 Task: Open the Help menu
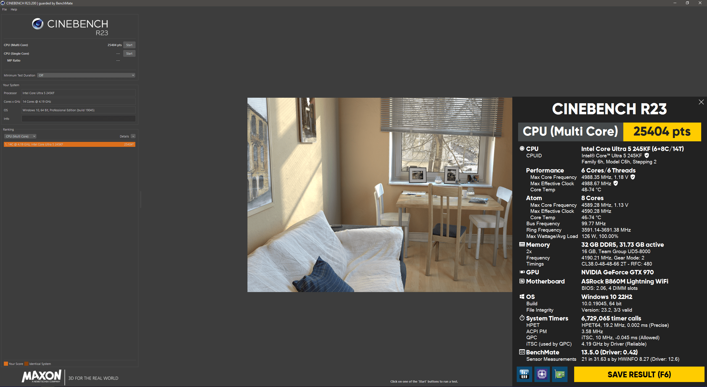point(14,9)
